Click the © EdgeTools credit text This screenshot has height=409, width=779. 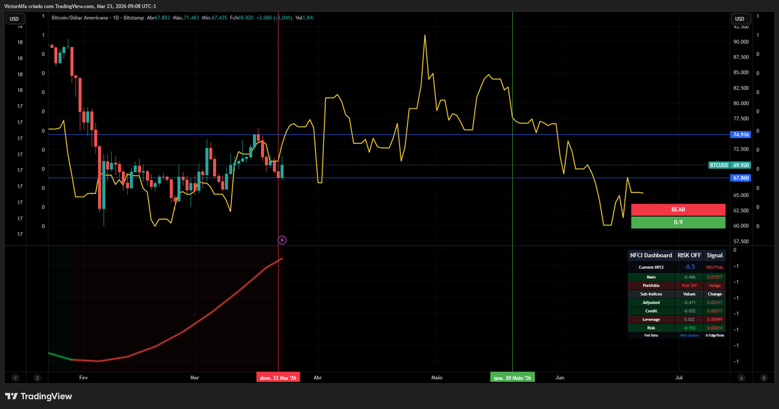715,336
